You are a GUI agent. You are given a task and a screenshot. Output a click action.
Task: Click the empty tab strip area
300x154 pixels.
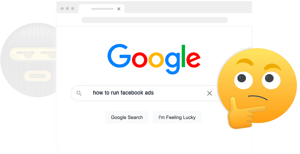click(188, 7)
